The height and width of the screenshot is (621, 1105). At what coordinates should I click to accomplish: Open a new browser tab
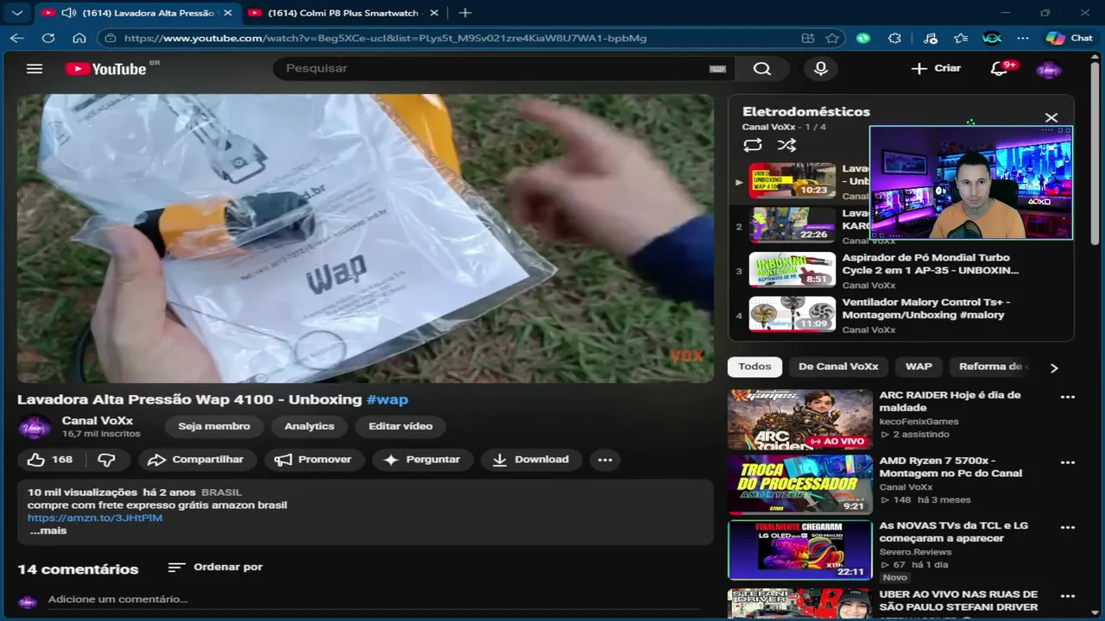point(464,13)
